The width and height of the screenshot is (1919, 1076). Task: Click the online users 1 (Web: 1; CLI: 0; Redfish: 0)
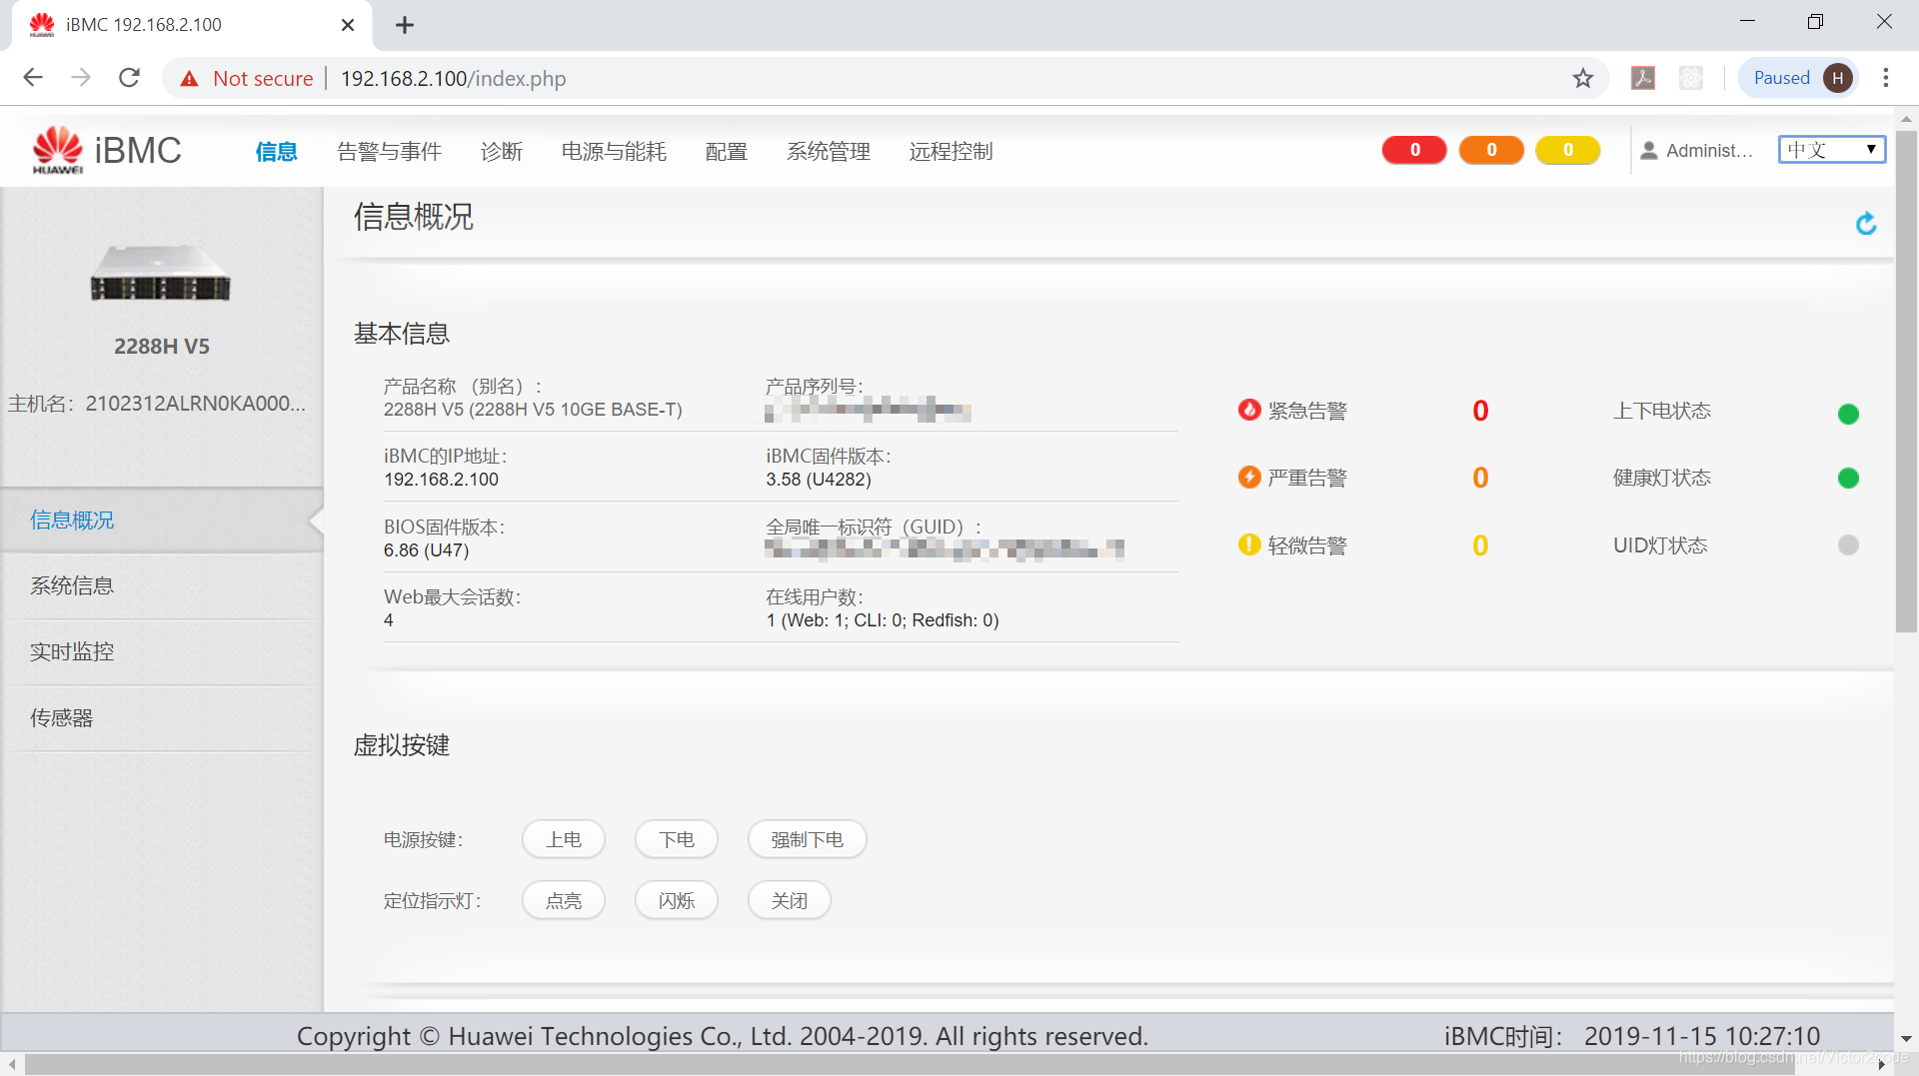[x=883, y=620]
